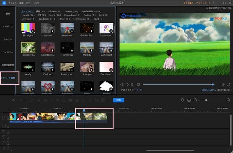233x153 pixels.
Task: Undo the last edit in the toolbar
Action: (x=14, y=100)
